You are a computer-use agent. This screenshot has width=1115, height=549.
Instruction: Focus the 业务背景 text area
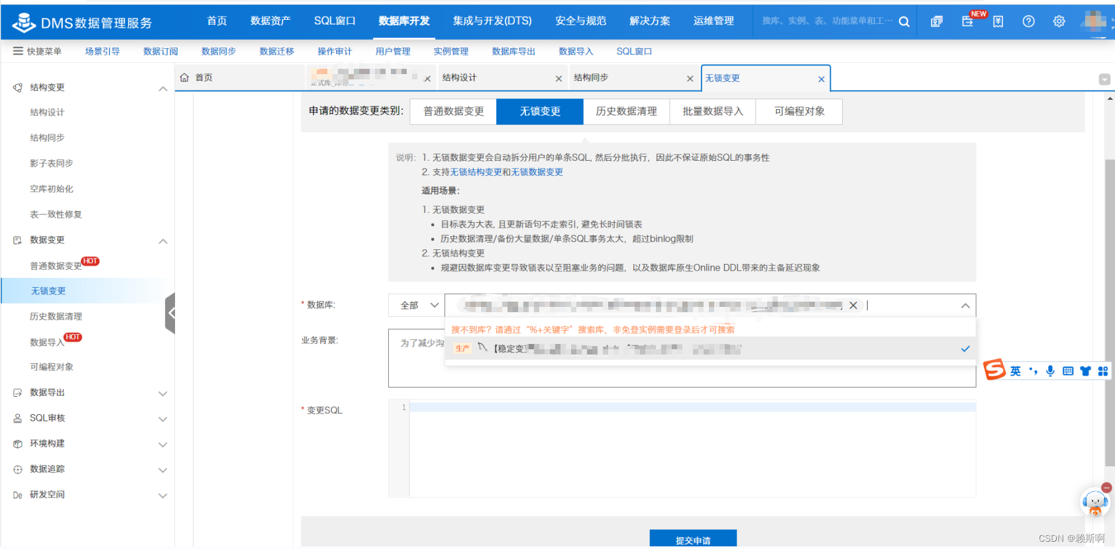pos(682,358)
